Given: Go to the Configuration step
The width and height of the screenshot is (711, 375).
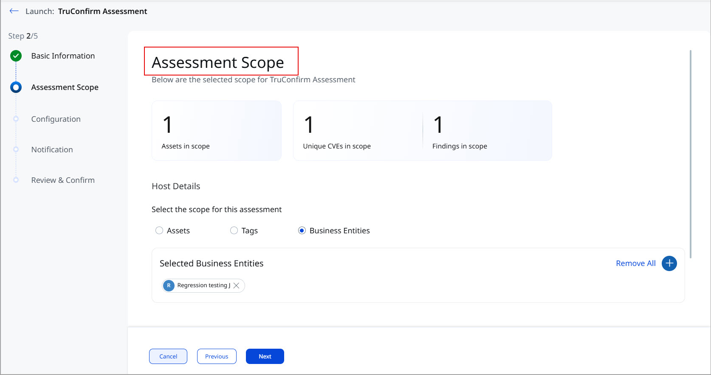Looking at the screenshot, I should (x=56, y=119).
